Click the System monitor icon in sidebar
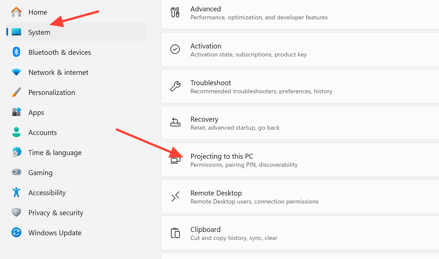 click(x=16, y=32)
